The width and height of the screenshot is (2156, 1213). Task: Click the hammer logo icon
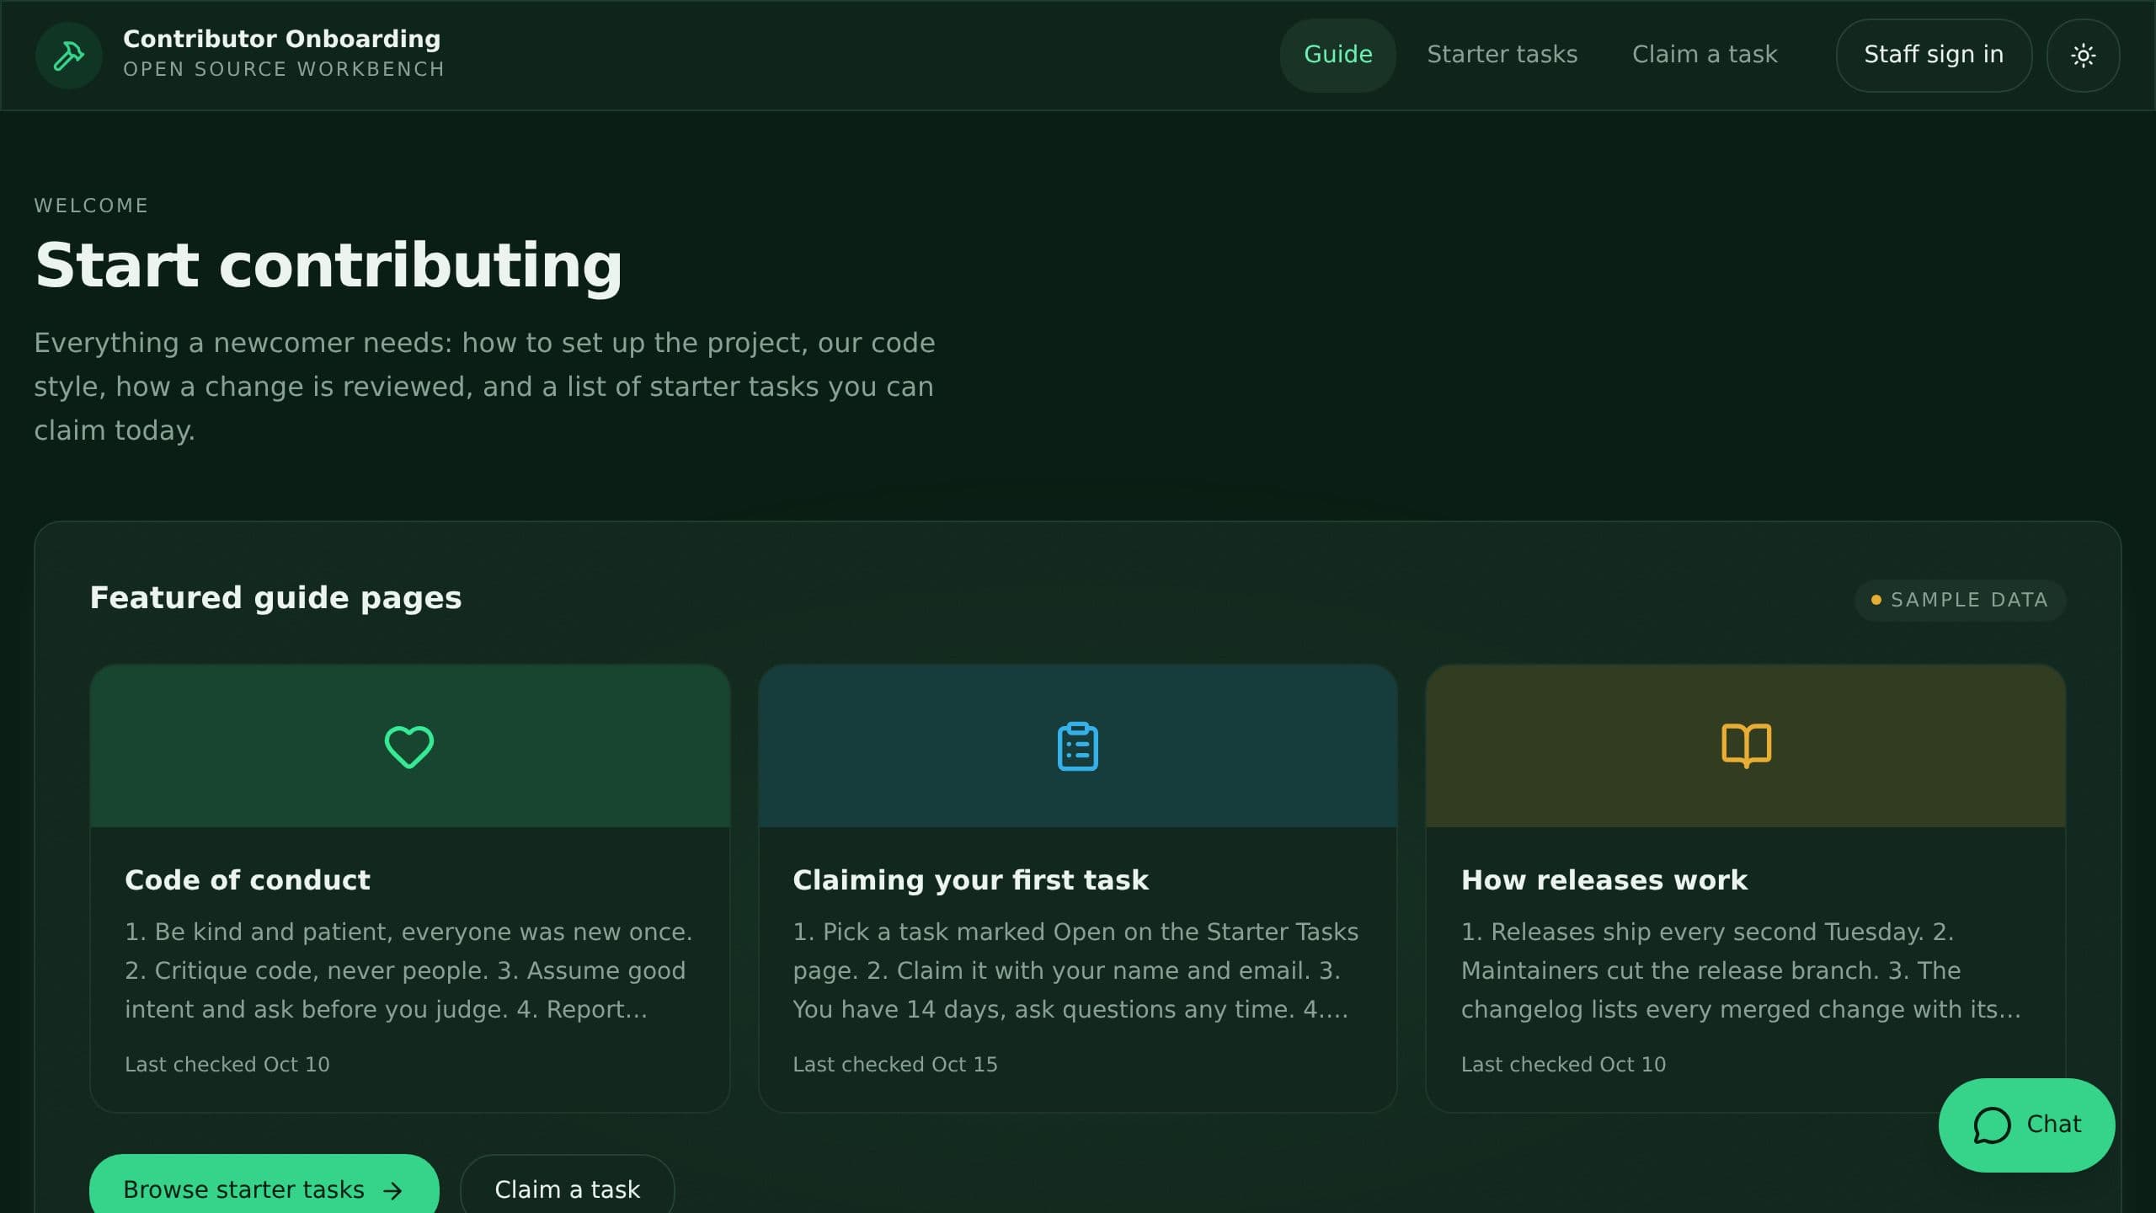point(68,56)
